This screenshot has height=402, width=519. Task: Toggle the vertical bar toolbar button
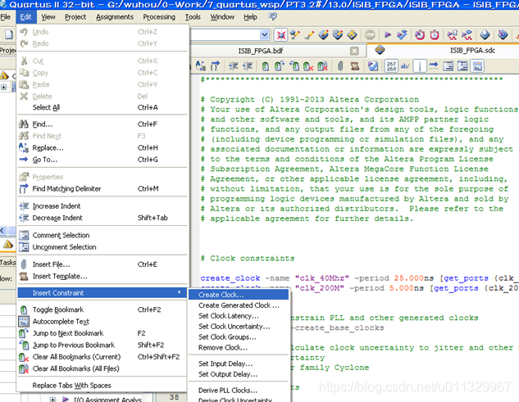click(x=420, y=66)
